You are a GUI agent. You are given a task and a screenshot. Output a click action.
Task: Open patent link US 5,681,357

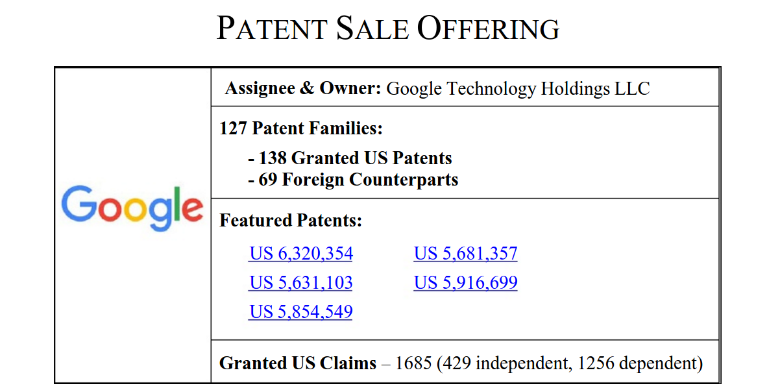coord(465,253)
